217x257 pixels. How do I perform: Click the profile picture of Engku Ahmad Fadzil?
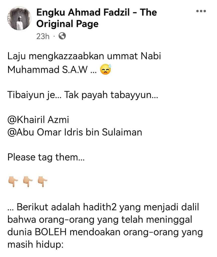click(19, 19)
